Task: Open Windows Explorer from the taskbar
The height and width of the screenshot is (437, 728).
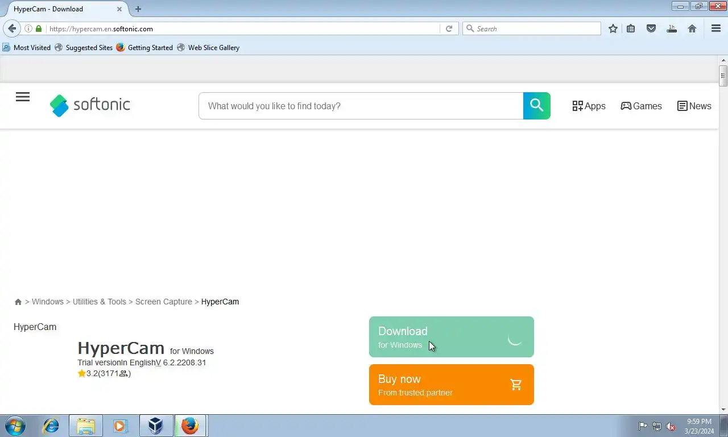Action: (x=86, y=426)
